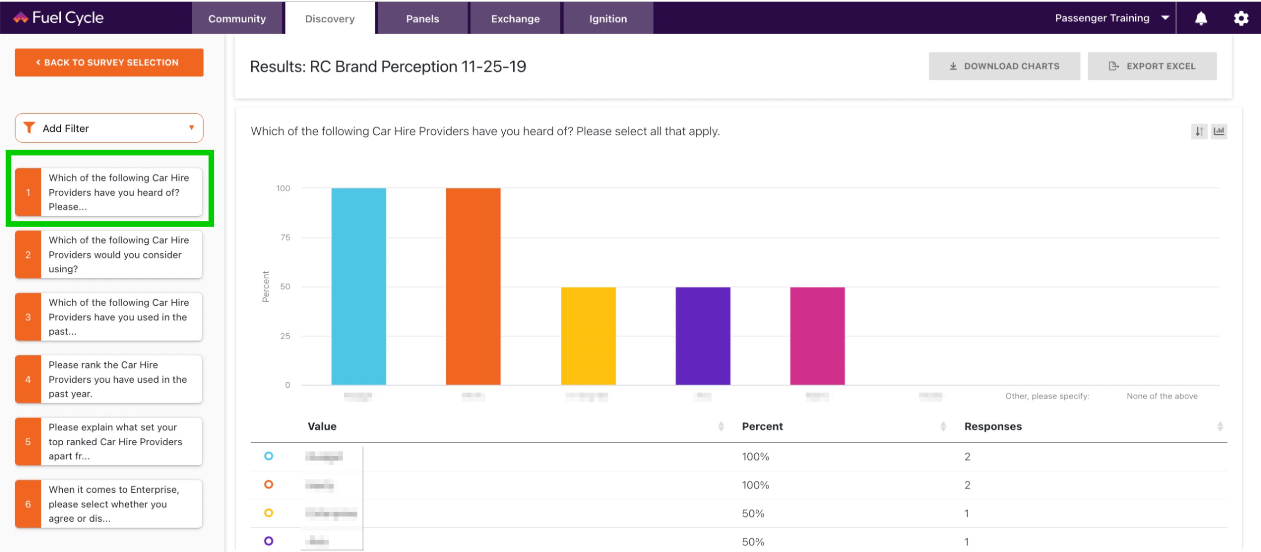Click the orange funnel filter icon
This screenshot has height=552, width=1261.
pyautogui.click(x=29, y=128)
